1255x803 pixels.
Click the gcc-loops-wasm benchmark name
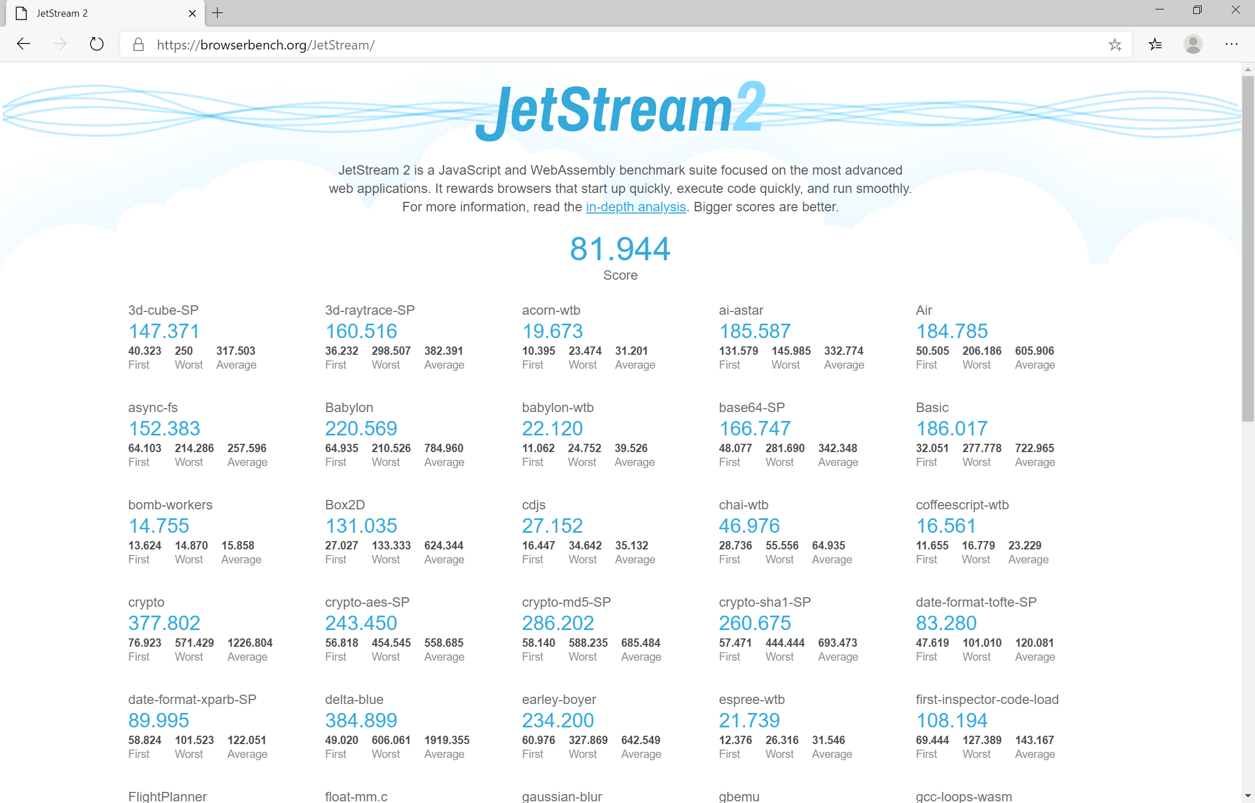[964, 796]
